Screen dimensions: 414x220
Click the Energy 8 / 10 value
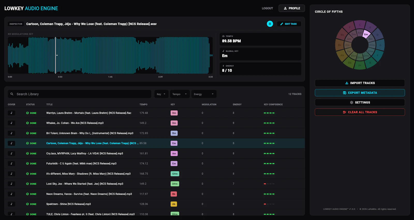[227, 70]
